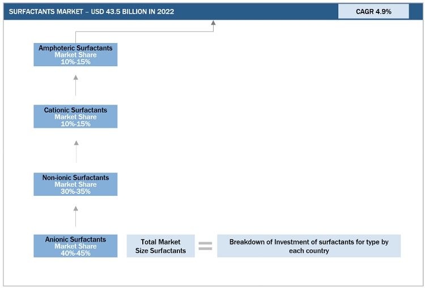This screenshot has height=288, width=425.
Task: Click the Breakdown of Investment box
Action: 308,246
